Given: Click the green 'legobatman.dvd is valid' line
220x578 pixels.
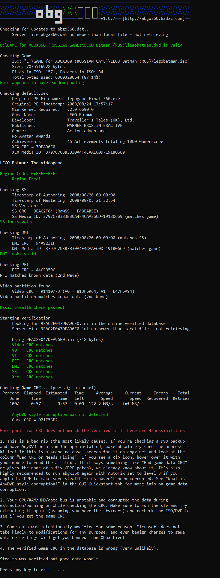Looking at the screenshot, I should tap(91, 45).
